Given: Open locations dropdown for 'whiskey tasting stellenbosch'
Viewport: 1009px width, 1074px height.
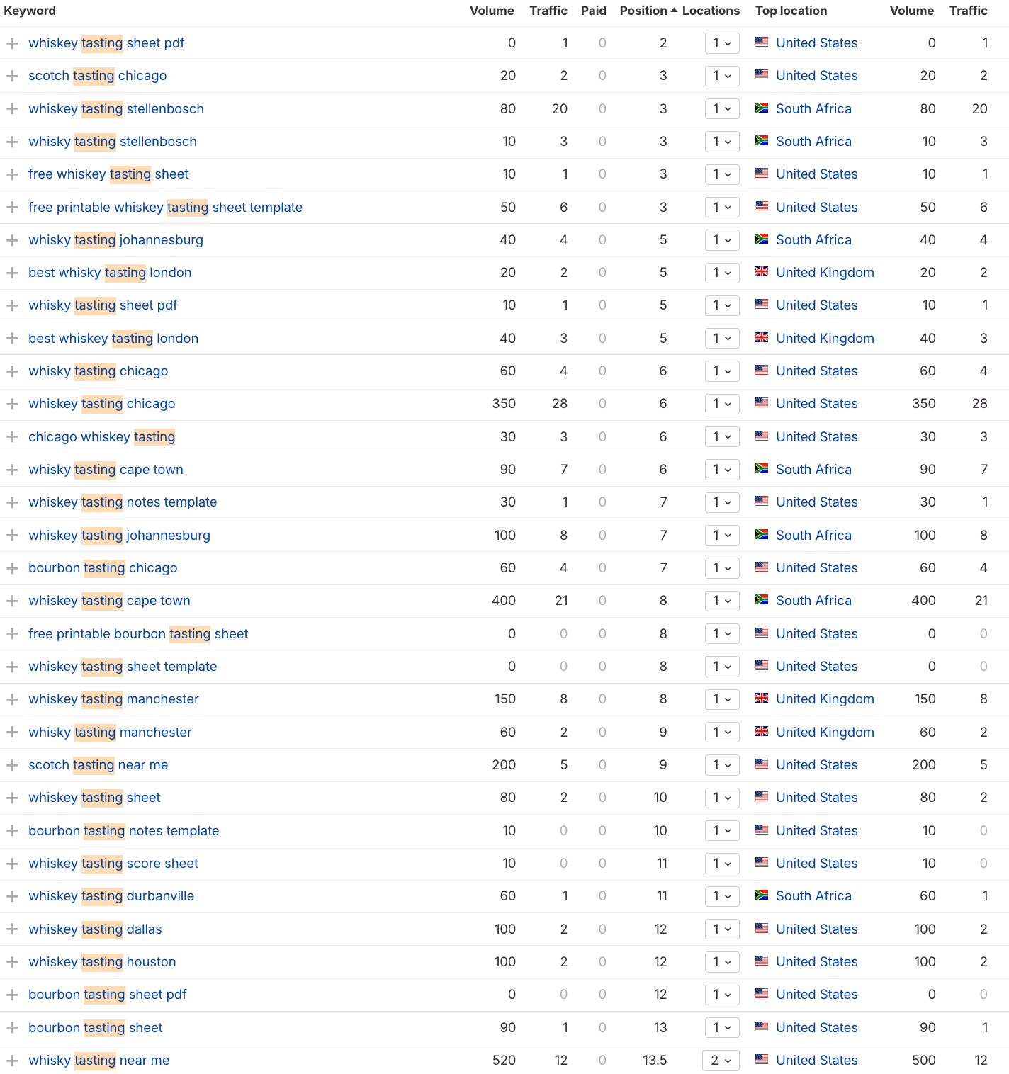Looking at the screenshot, I should point(722,109).
